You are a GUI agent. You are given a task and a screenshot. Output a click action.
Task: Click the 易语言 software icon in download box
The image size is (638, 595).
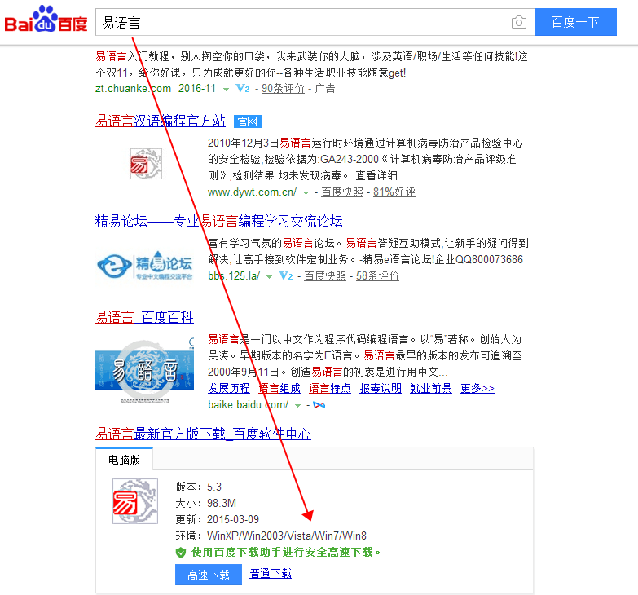135,501
